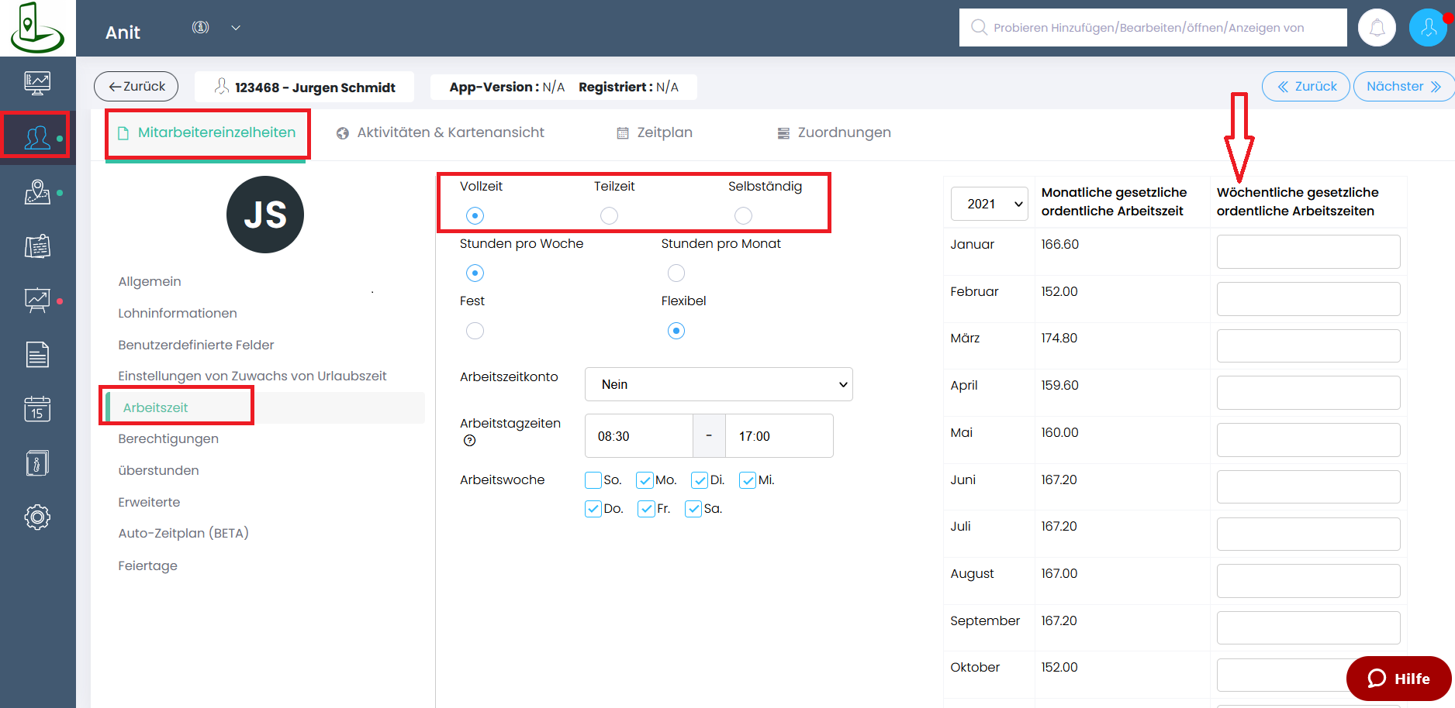Open the user profile avatar icon

pos(1428,28)
